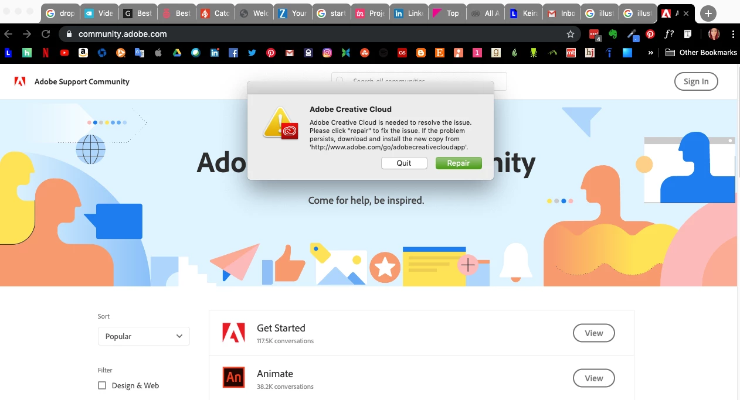Switch to the 'Top' tab
The height and width of the screenshot is (400, 740).
click(x=447, y=13)
